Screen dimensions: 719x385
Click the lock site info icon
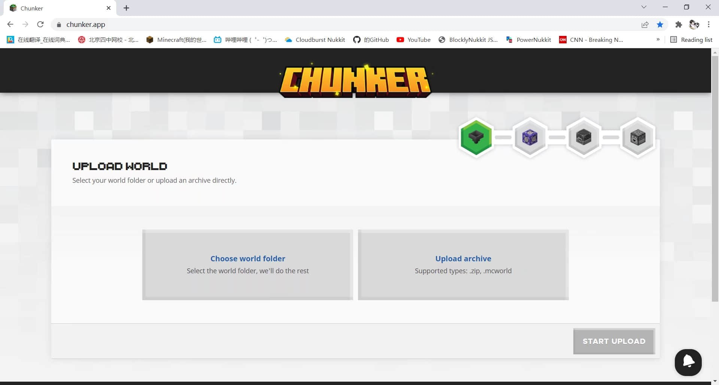pos(59,25)
